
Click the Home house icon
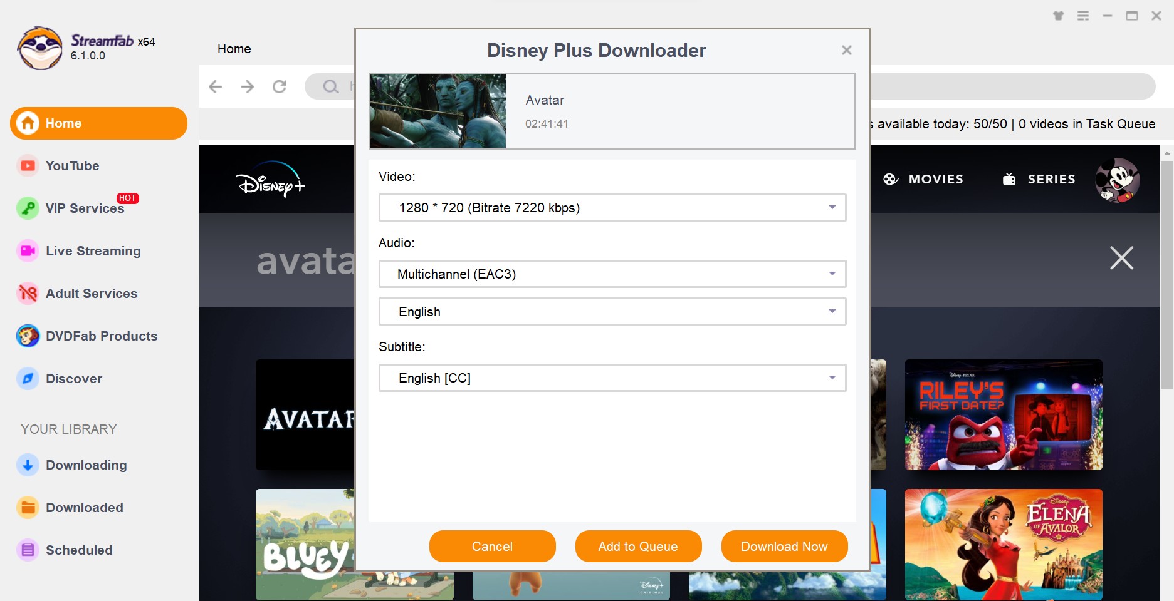pos(28,123)
